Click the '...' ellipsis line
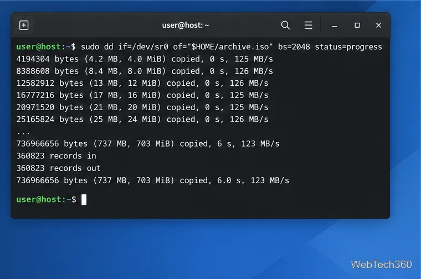Viewport: 421px width, 279px height. pos(23,132)
